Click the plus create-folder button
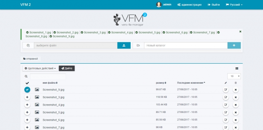Viewport: 263px width, 130px height. pyautogui.click(x=234, y=45)
